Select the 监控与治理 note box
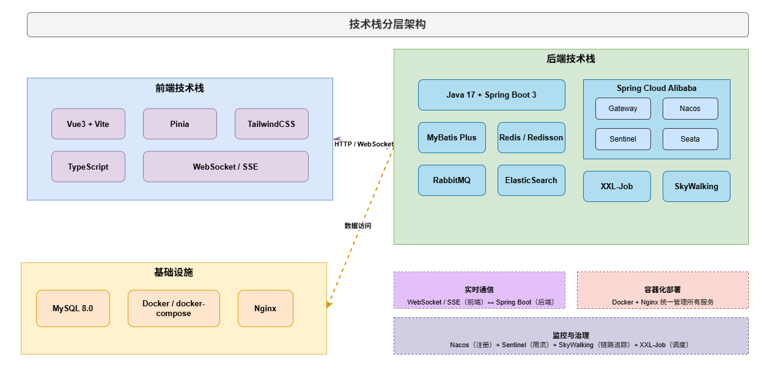The image size is (780, 382). [x=571, y=336]
